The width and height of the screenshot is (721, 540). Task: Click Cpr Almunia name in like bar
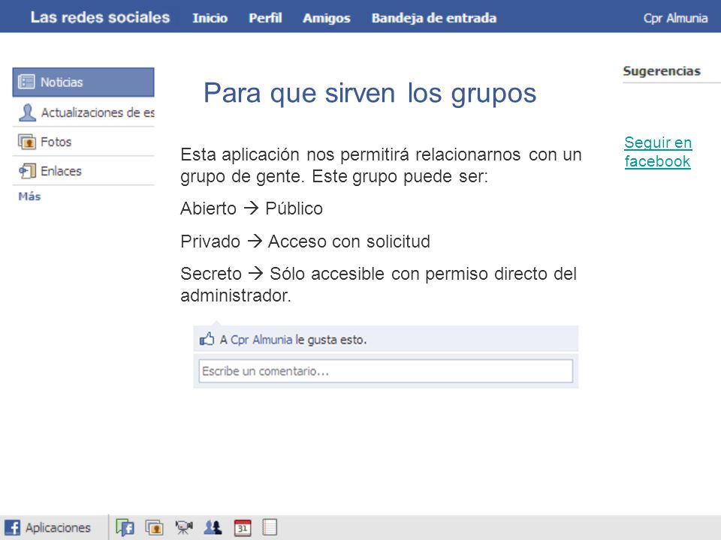point(261,340)
